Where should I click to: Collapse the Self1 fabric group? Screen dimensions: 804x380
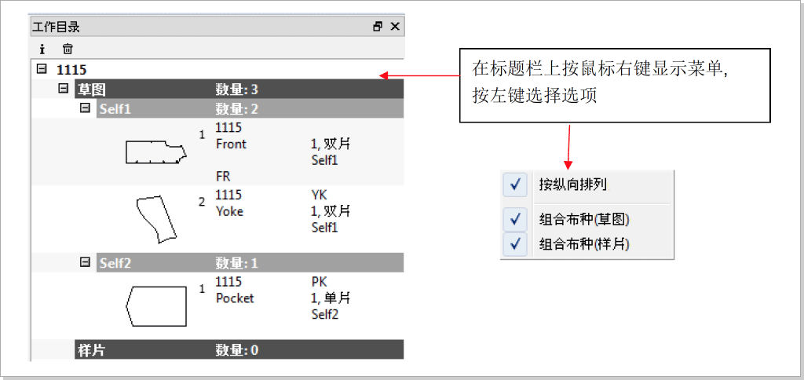pyautogui.click(x=86, y=108)
